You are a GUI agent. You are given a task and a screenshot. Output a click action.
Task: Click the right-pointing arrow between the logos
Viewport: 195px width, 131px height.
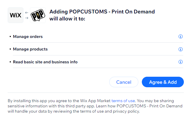[x=27, y=18]
